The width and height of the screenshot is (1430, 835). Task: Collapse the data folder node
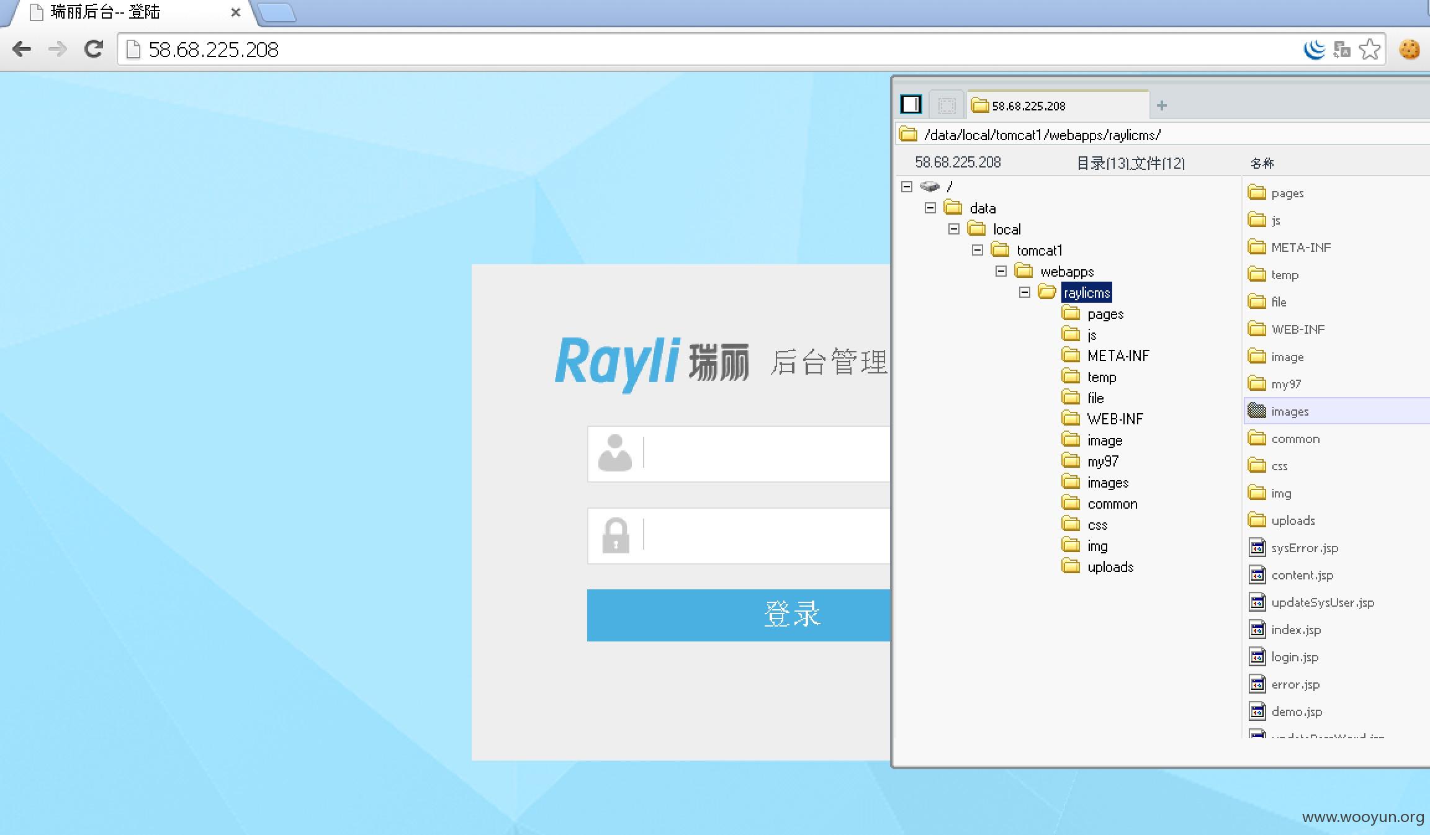pyautogui.click(x=930, y=208)
